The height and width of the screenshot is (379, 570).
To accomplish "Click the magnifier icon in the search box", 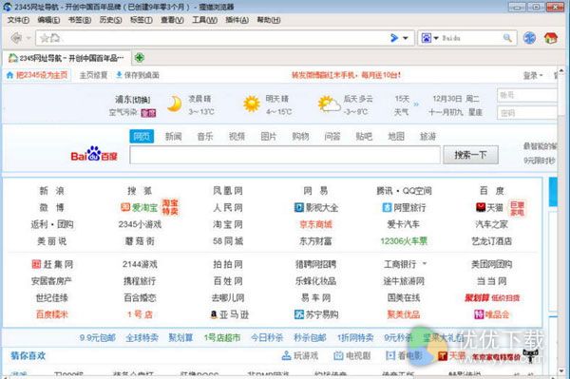I will 507,38.
